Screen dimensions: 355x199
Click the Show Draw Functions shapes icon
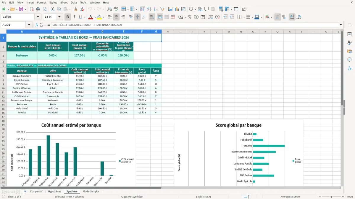point(244,9)
